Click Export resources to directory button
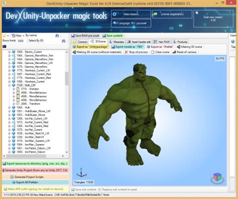 pos(35,164)
